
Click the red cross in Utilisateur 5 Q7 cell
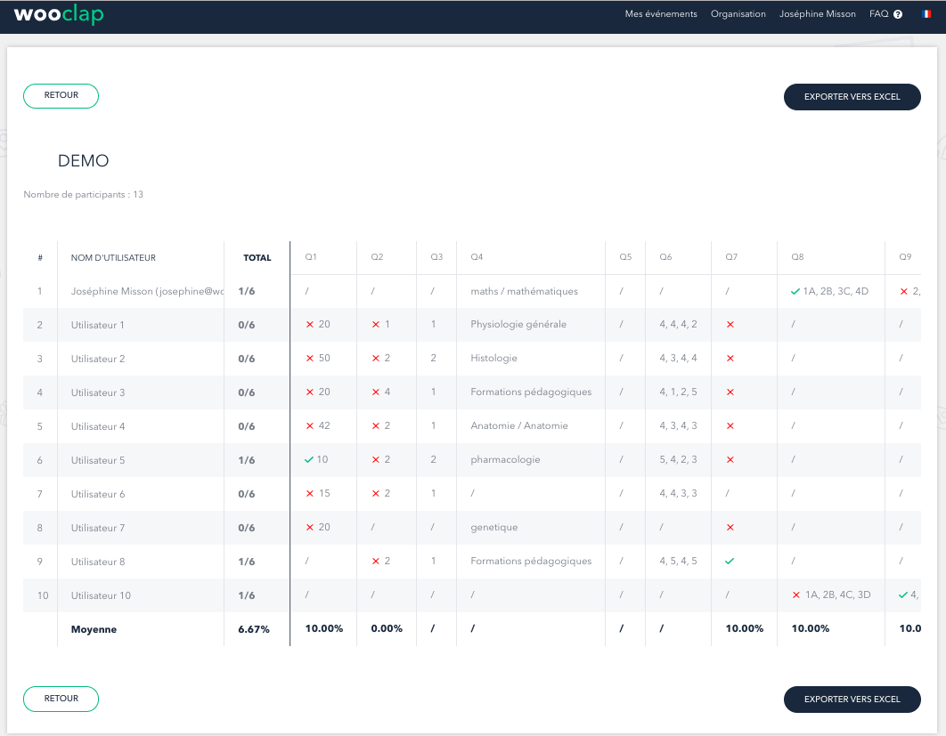click(x=730, y=459)
